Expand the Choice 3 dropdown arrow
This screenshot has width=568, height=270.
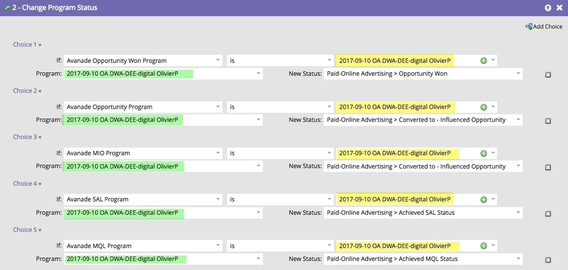pyautogui.click(x=40, y=137)
